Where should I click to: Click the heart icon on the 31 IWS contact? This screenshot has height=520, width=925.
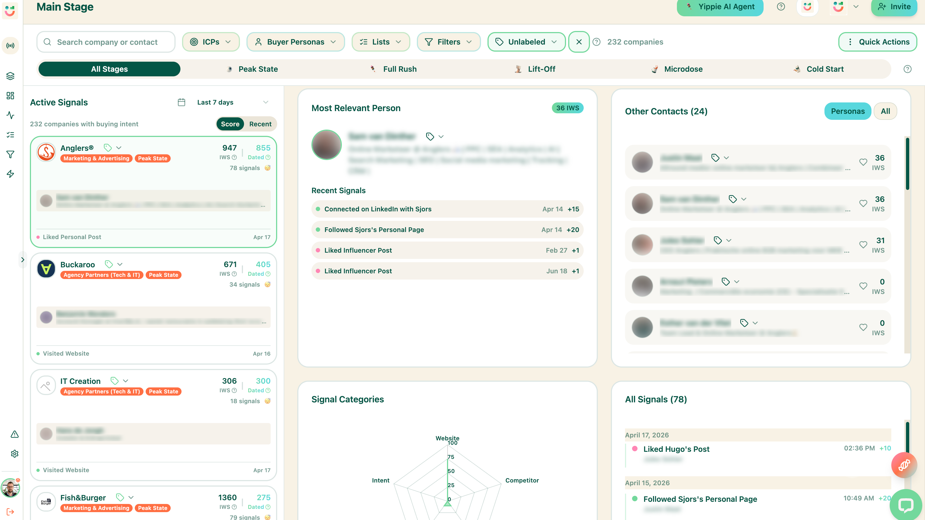coord(863,245)
